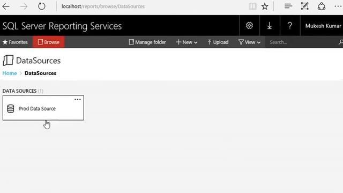The width and height of the screenshot is (343, 193).
Task: Open Prod Data Source ellipsis menu
Action: [78, 99]
